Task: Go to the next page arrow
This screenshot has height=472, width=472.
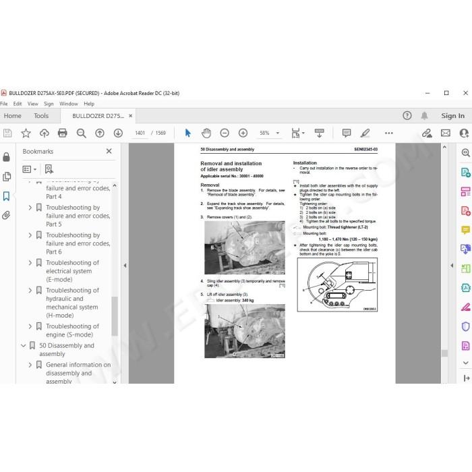Action: coord(118,133)
